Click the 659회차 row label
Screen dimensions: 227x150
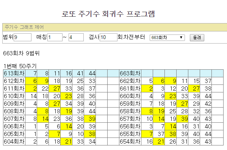coord(130,103)
